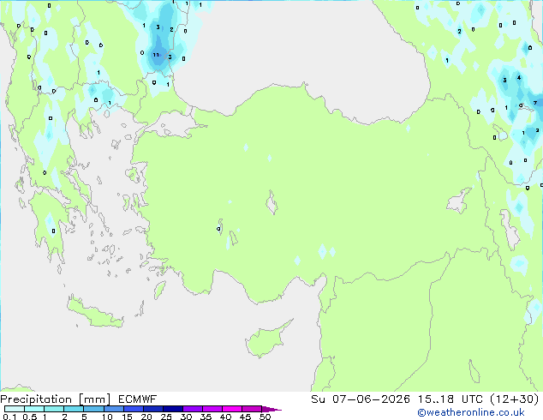Pick the 1–2 mm legend swatch
The image size is (543, 420).
coord(54,409)
